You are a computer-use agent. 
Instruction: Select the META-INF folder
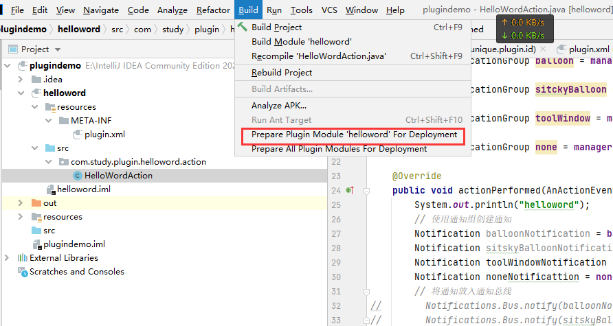click(91, 121)
